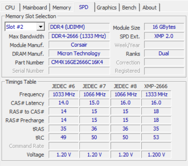
Task: Click the empty Week/Year field
Action: (x=164, y=45)
